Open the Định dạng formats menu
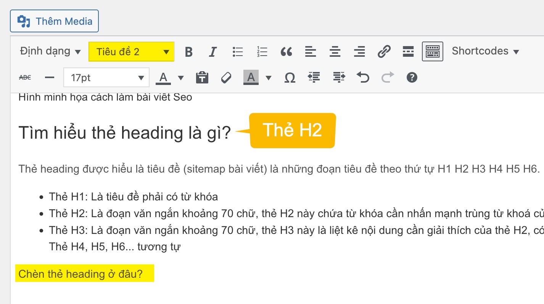 (x=50, y=51)
